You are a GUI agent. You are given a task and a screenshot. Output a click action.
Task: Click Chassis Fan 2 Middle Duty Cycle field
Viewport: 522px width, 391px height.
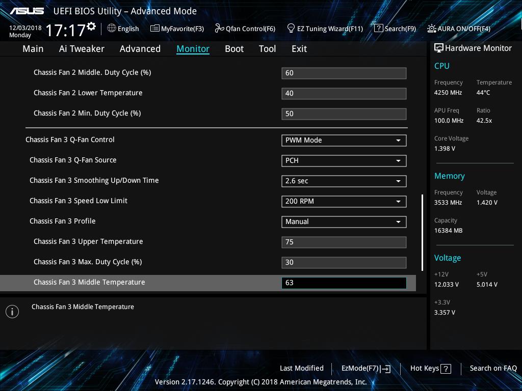coord(344,73)
